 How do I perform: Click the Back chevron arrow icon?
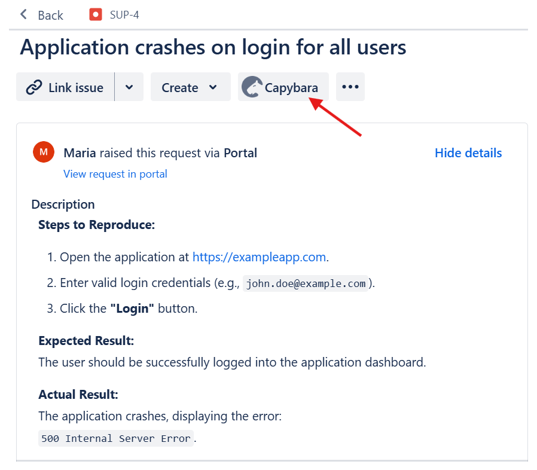(x=24, y=14)
